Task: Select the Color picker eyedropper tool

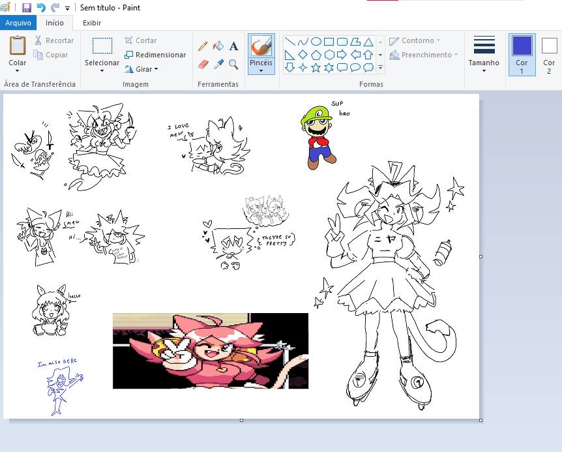Action: click(x=218, y=65)
